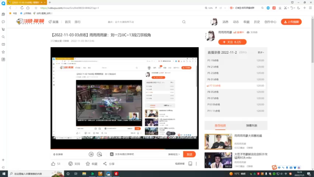The image size is (314, 177).
Task: Toggle the danmaku display switch
Action: (x=91, y=154)
